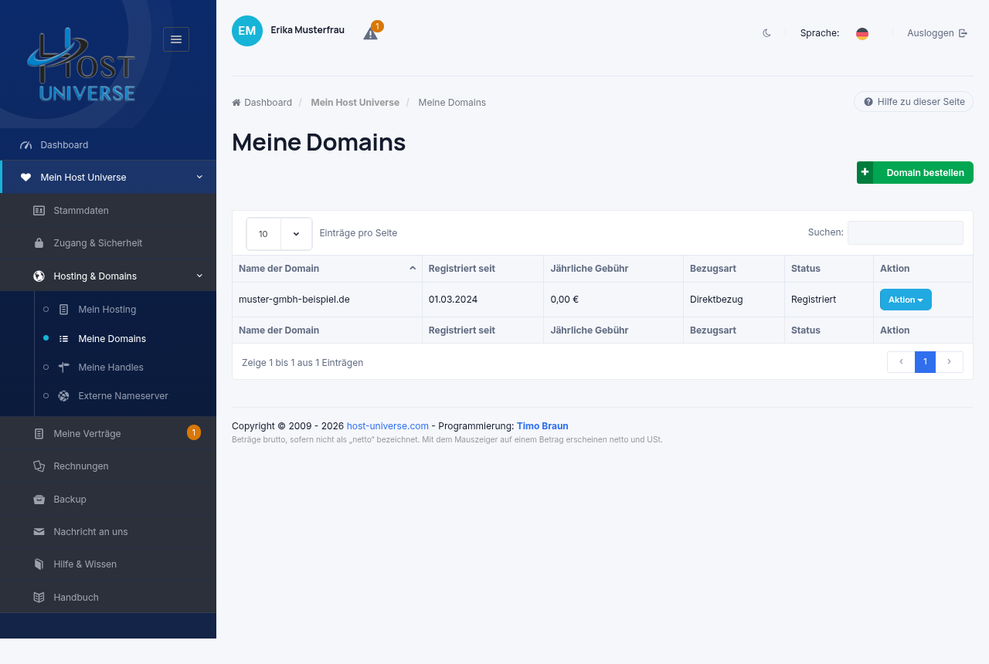Open Meine Verträge menu item

[108, 434]
